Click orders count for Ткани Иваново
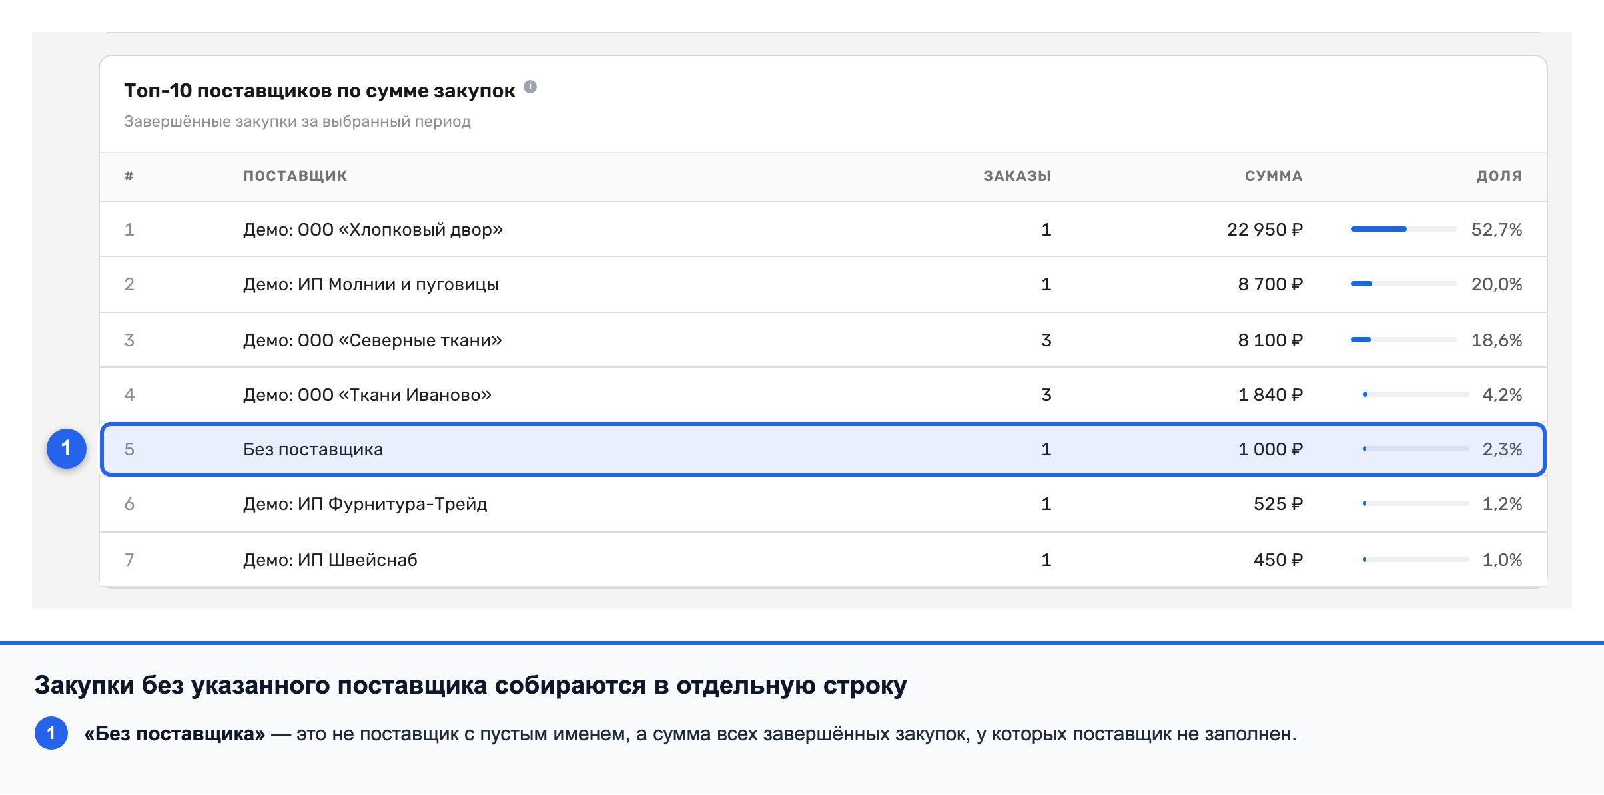The width and height of the screenshot is (1604, 795). click(x=1046, y=395)
